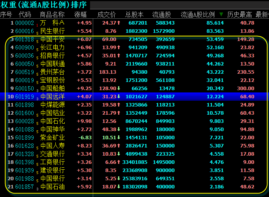Click price 24.37 for 万科A
This screenshot has height=197, width=269.
tap(109, 23)
